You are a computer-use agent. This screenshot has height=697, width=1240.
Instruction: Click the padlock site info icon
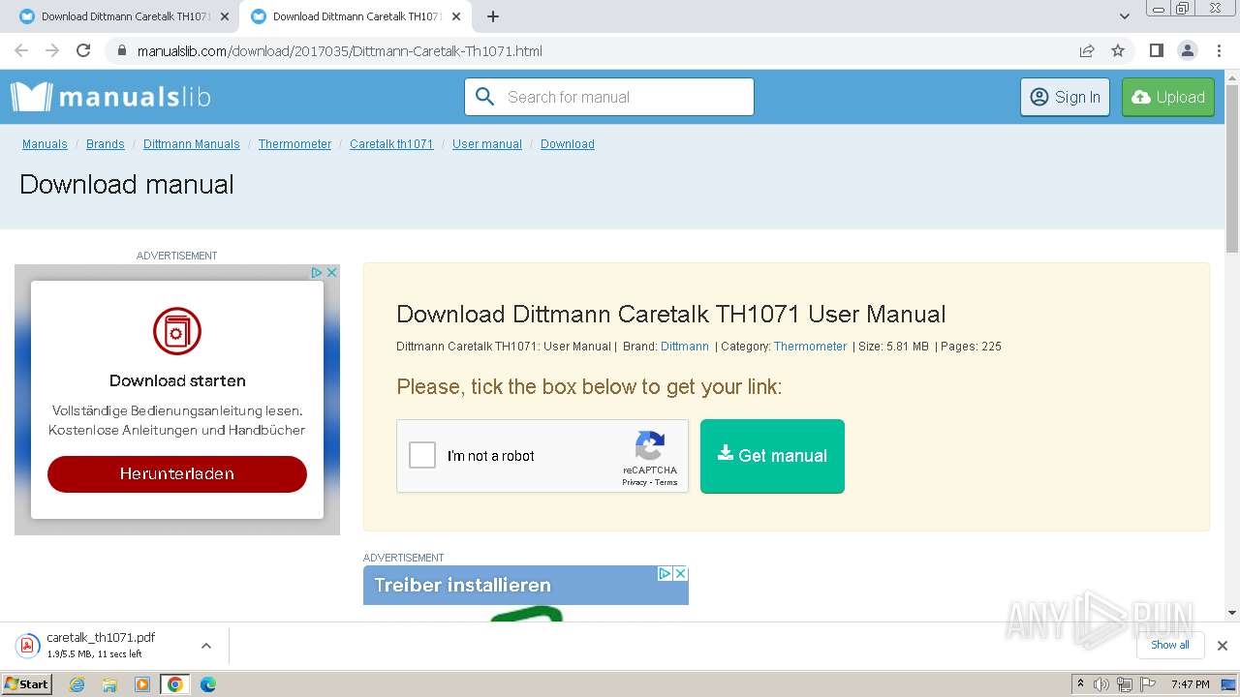pos(121,50)
